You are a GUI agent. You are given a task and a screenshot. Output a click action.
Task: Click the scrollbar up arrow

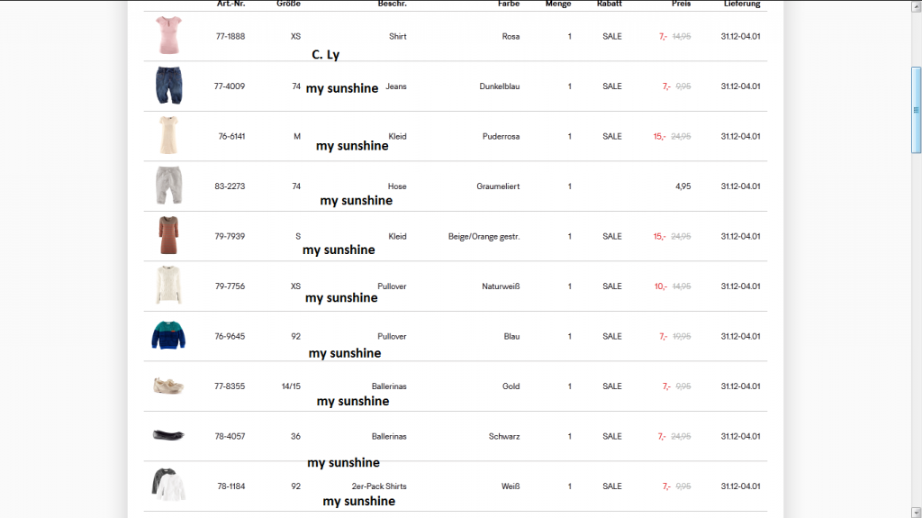point(917,5)
